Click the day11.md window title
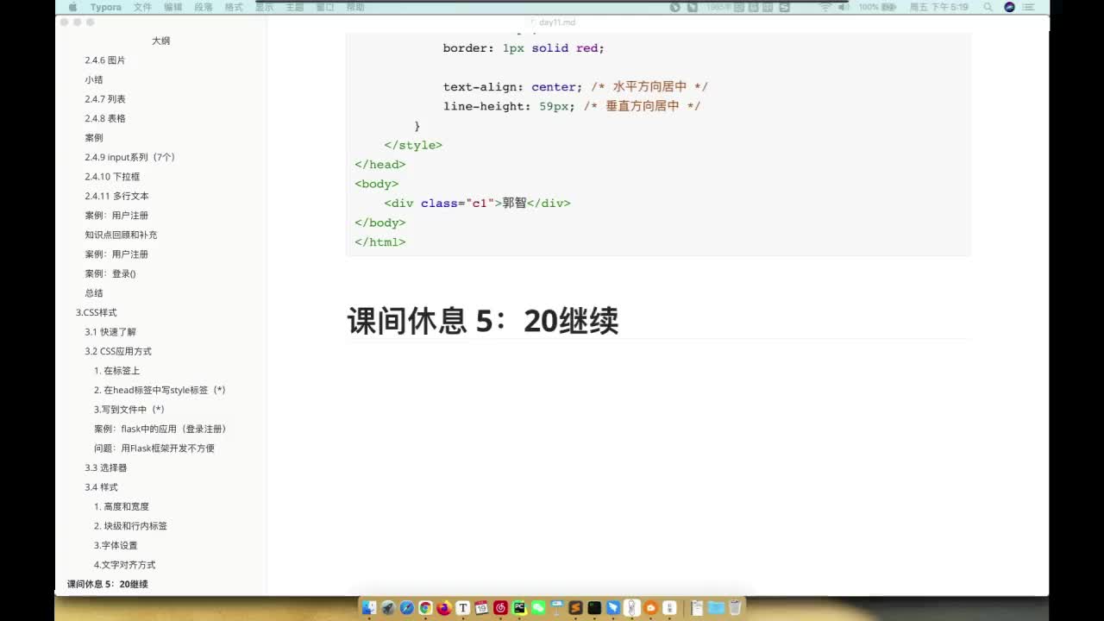This screenshot has height=621, width=1104. 556,22
